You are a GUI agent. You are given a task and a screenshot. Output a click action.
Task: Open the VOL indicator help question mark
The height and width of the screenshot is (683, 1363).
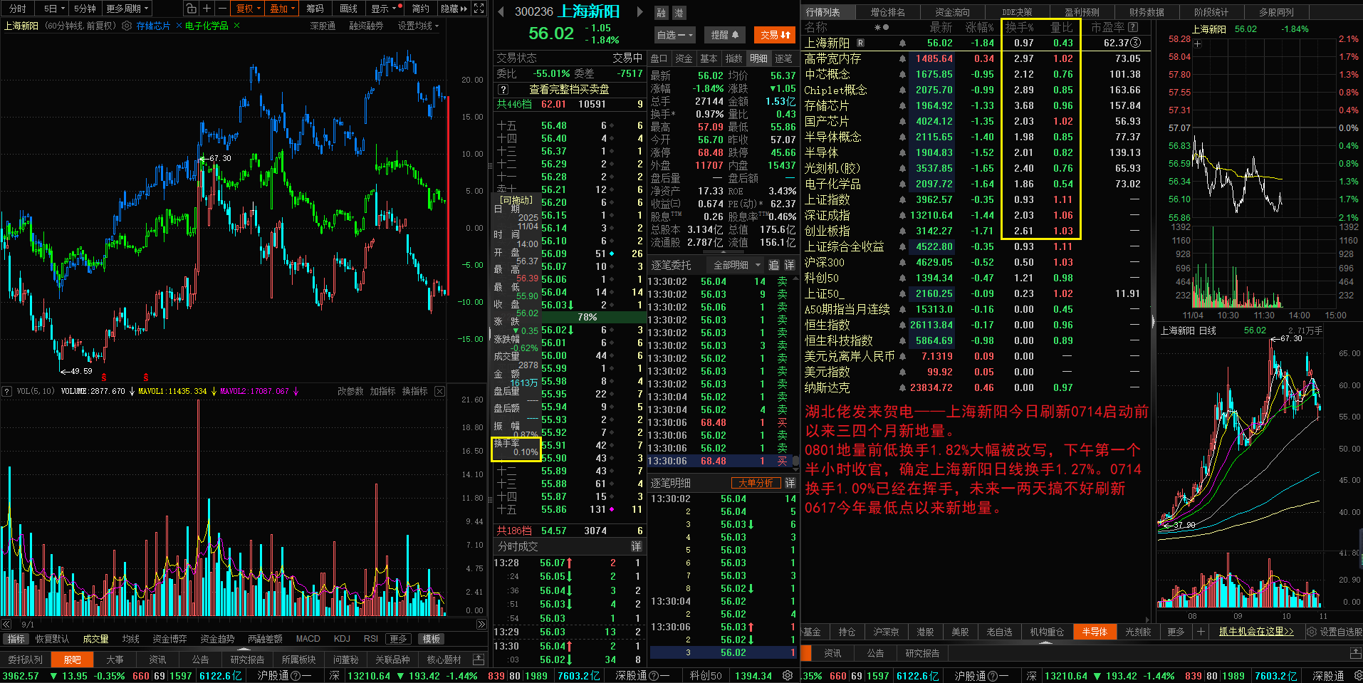coord(7,391)
